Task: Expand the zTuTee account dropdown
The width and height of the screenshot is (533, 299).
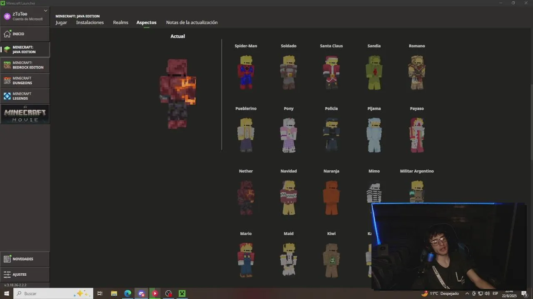Action: [45, 11]
